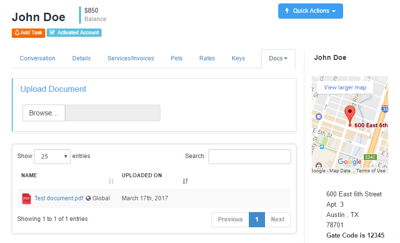Viewport: 400px width, 243px height.
Task: Click the red map pin marker
Action: click(x=350, y=115)
